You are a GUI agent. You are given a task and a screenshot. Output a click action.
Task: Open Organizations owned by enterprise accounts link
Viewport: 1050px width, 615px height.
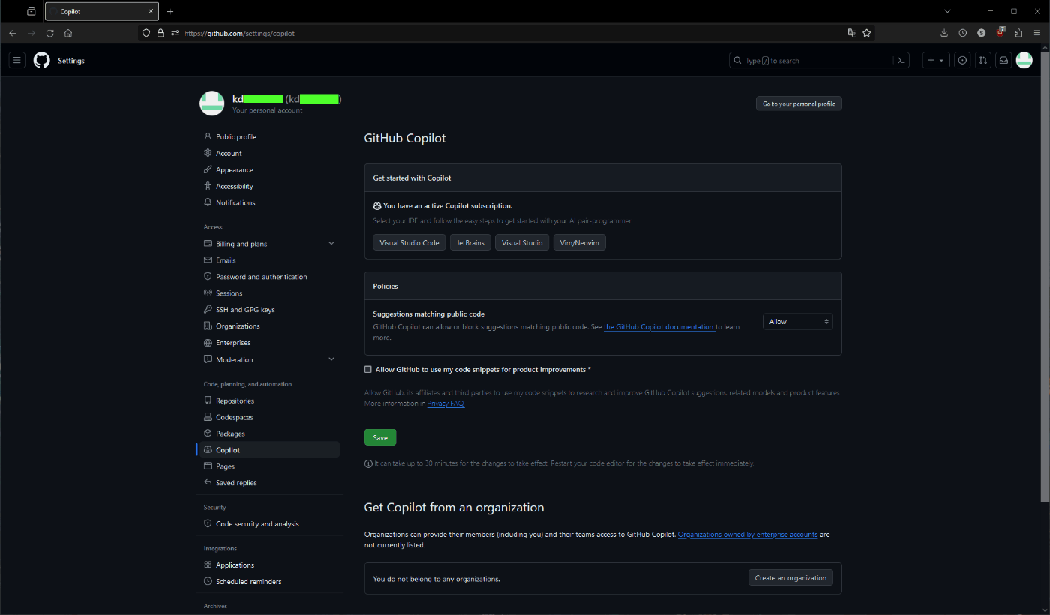pos(748,535)
